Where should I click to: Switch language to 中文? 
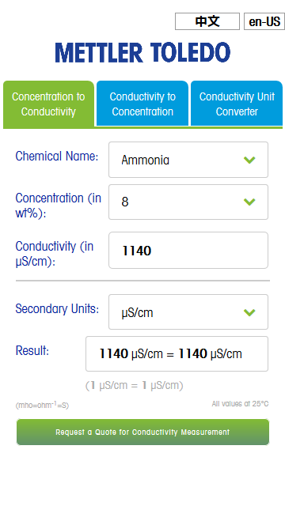[x=207, y=21]
